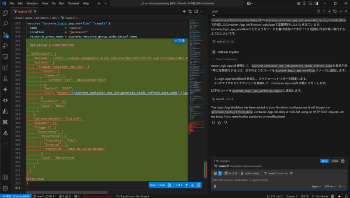Undo changes in chat file changed bar
Viewport: 350px width, 198px height.
point(335,161)
